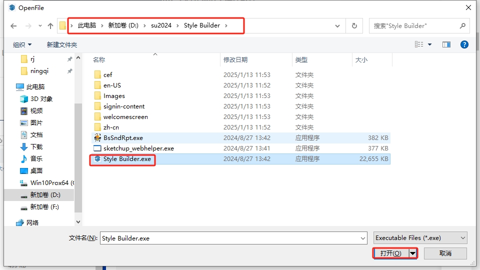Click navigation pane scroll up arrow
The width and height of the screenshot is (480, 270).
pos(78,57)
